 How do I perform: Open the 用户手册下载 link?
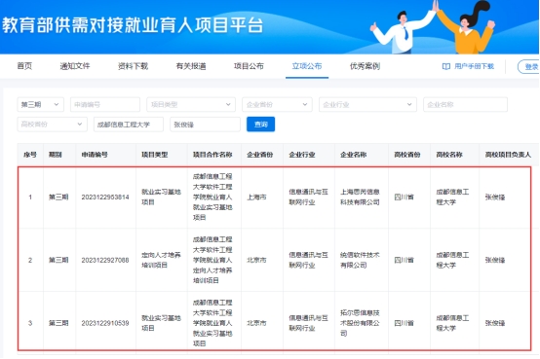[x=474, y=66]
